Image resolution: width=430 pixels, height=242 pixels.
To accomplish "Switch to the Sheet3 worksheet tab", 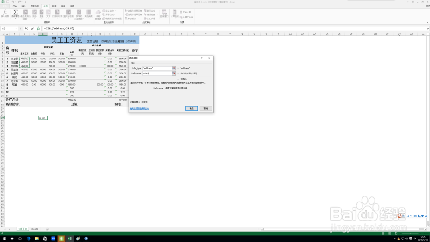I will click(x=34, y=229).
